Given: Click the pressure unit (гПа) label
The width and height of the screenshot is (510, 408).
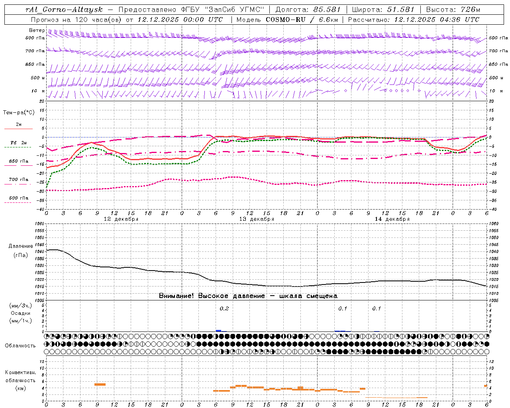Looking at the screenshot, I should pyautogui.click(x=21, y=255).
